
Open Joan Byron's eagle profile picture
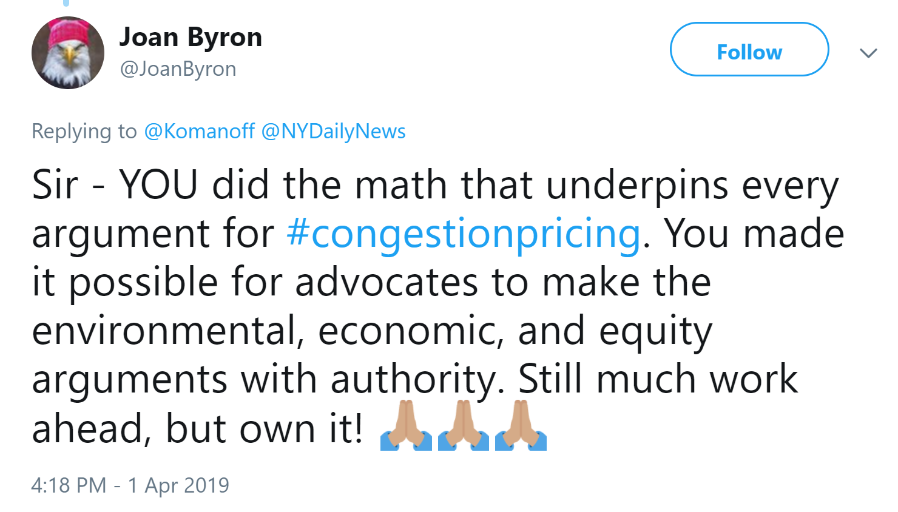click(x=67, y=53)
